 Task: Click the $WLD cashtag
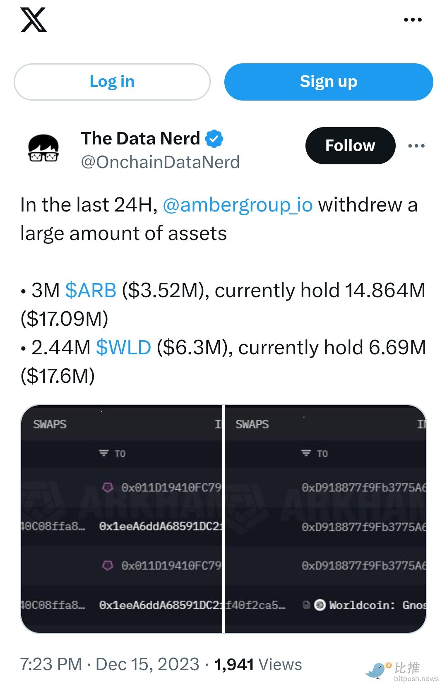tap(123, 347)
